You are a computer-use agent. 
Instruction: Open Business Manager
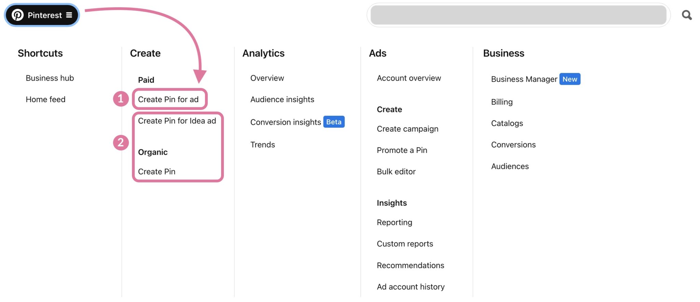coord(524,79)
